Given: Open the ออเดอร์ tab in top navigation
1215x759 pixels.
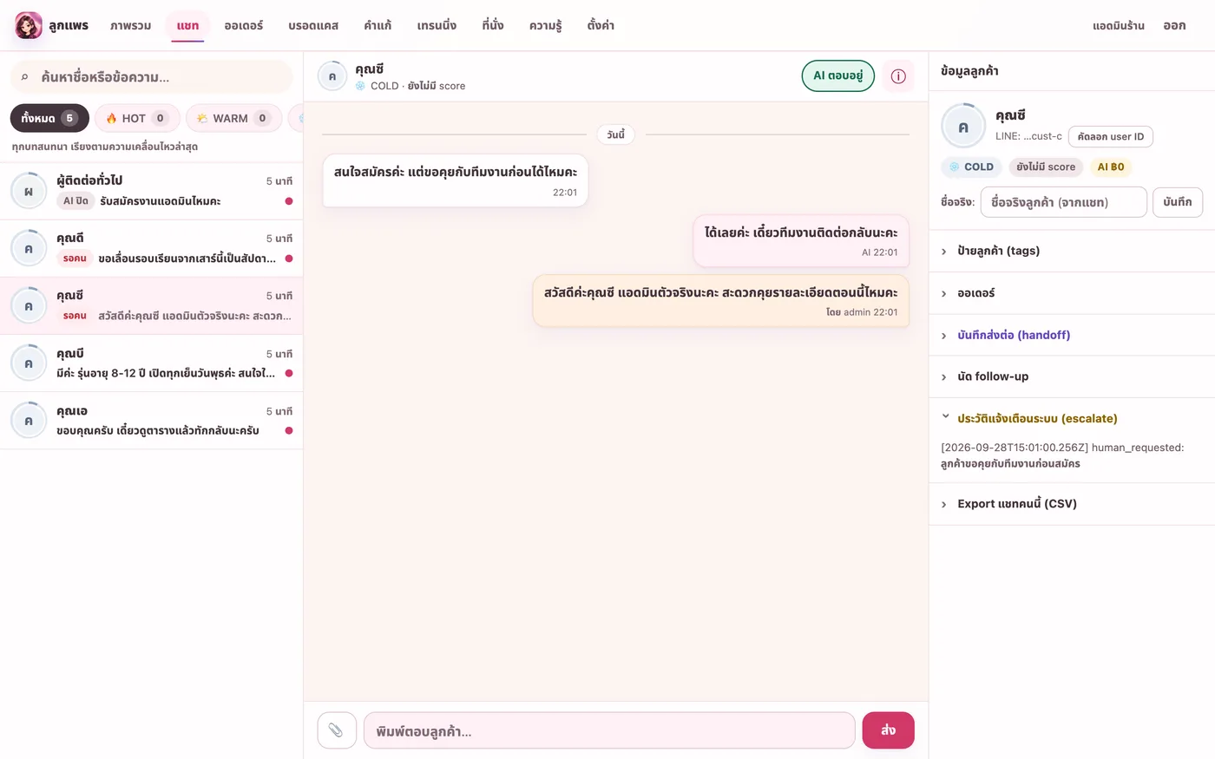Looking at the screenshot, I should 243,26.
